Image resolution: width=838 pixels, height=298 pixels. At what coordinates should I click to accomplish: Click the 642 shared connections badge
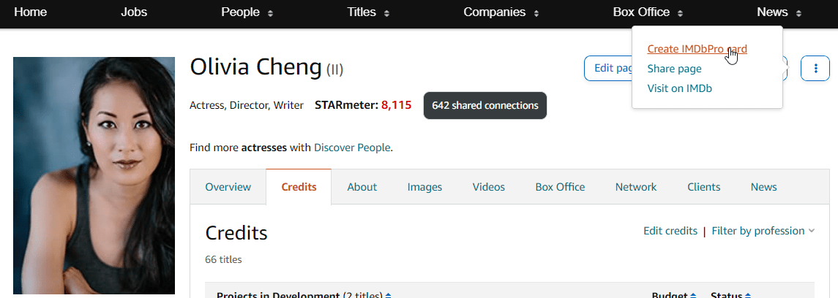point(485,105)
